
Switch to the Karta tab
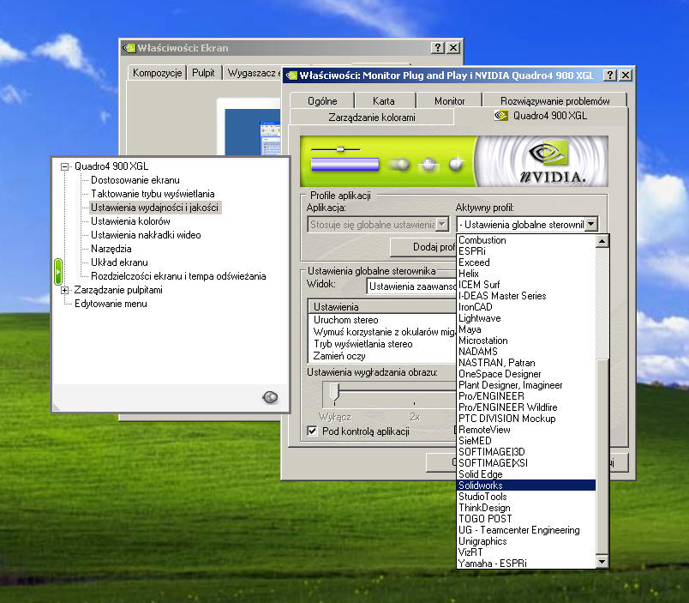[384, 100]
